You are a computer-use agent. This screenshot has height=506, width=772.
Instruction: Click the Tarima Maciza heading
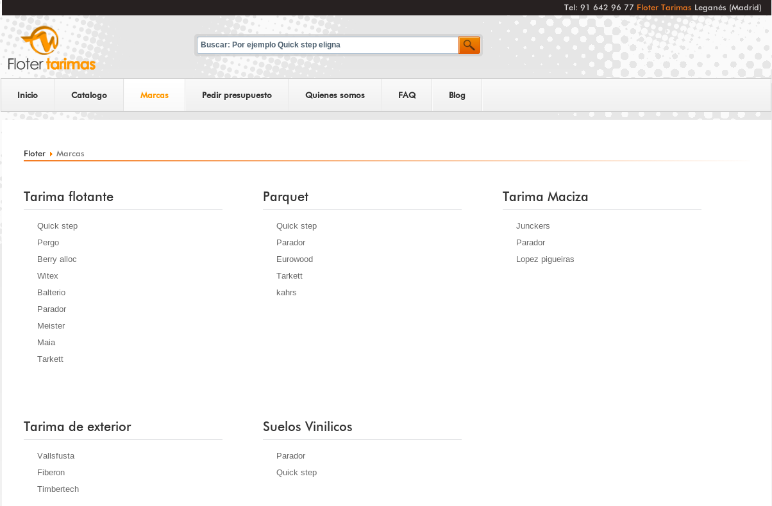[x=546, y=197]
